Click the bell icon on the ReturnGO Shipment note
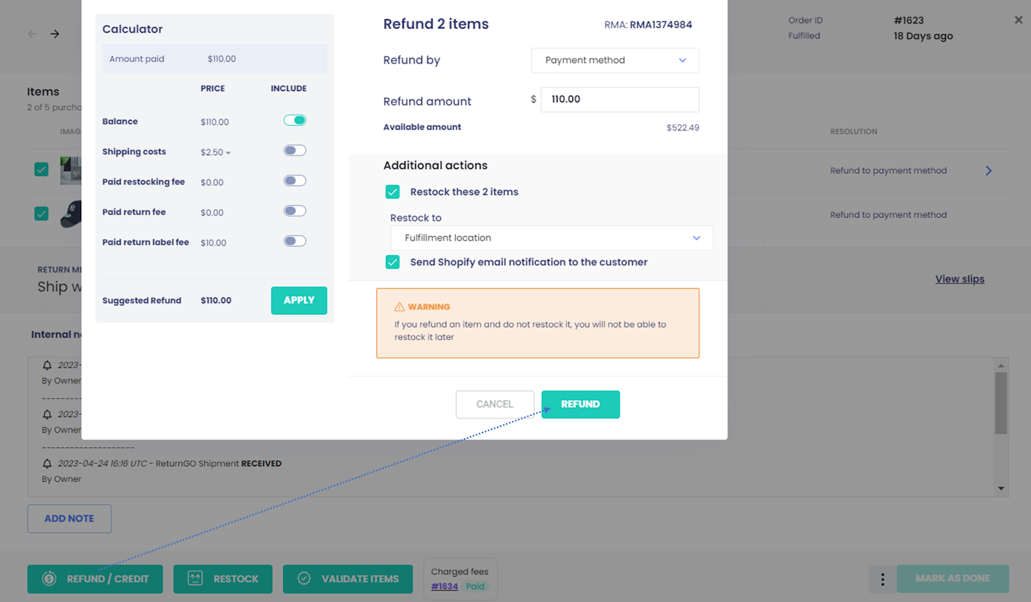Viewport: 1031px width, 602px height. [x=46, y=463]
